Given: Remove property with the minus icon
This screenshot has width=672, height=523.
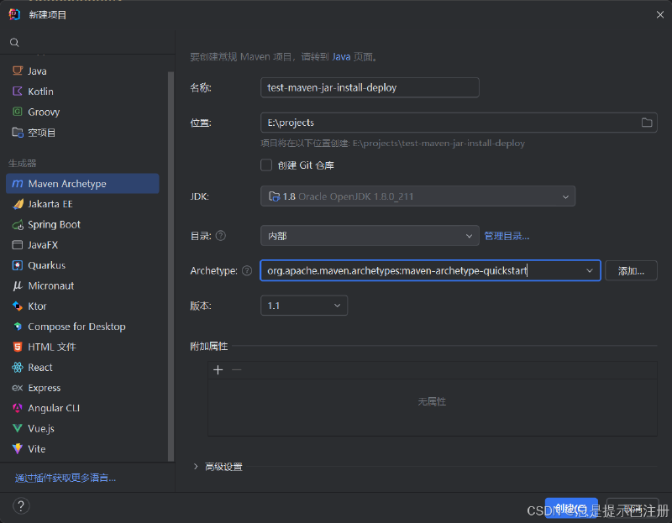Looking at the screenshot, I should 237,369.
